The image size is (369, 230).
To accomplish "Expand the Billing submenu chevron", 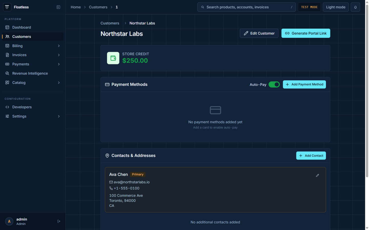I will tap(59, 46).
